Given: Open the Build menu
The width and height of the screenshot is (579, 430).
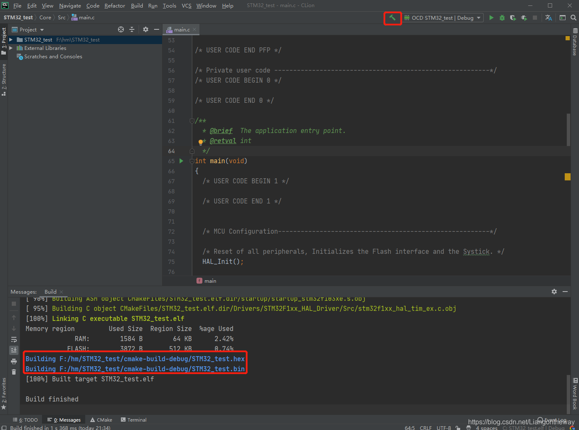Looking at the screenshot, I should point(137,6).
